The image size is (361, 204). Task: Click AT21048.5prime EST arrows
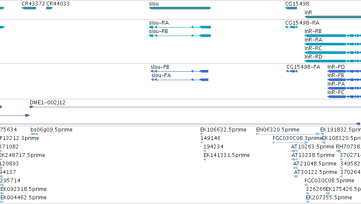click(295, 168)
